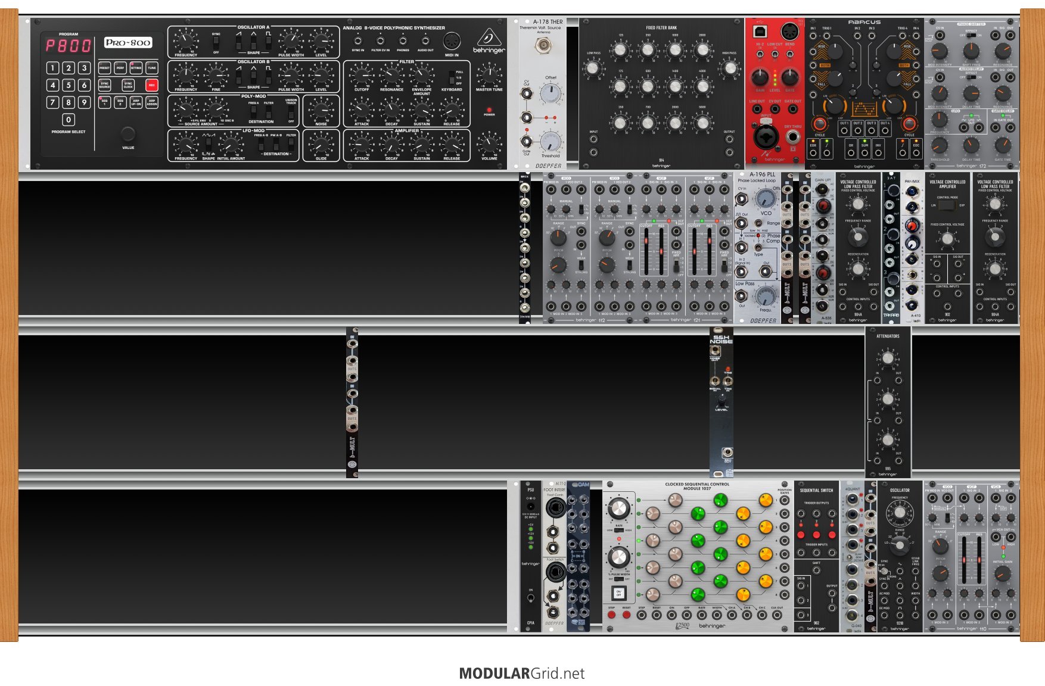This screenshot has height=686, width=1045.
Task: Click the OUT 1 jack on Abacus
Action: (x=844, y=131)
